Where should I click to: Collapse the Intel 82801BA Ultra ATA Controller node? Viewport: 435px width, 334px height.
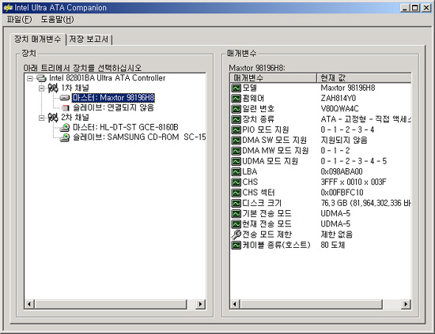[x=30, y=79]
